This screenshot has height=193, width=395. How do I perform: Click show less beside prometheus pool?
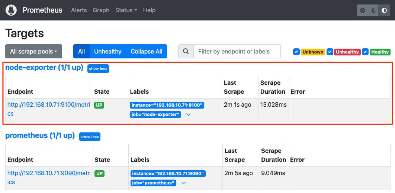(90, 136)
